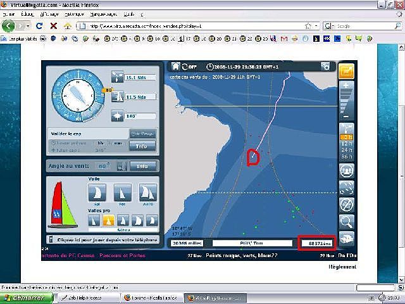Click the address bar URL field
405x304 pixels.
194,26
